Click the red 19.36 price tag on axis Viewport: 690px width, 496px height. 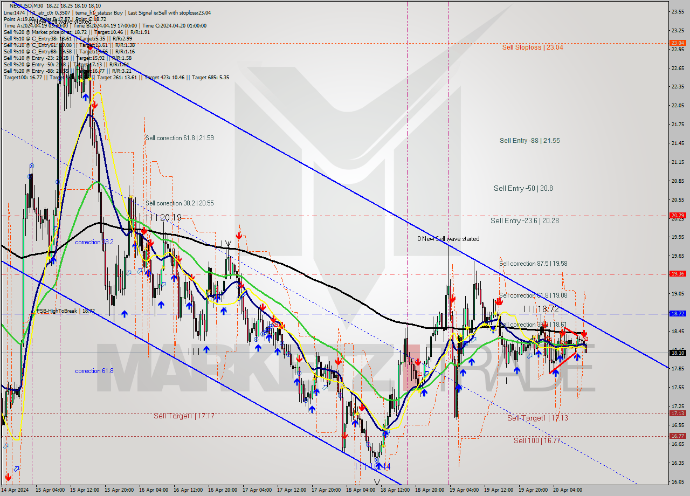pyautogui.click(x=678, y=273)
